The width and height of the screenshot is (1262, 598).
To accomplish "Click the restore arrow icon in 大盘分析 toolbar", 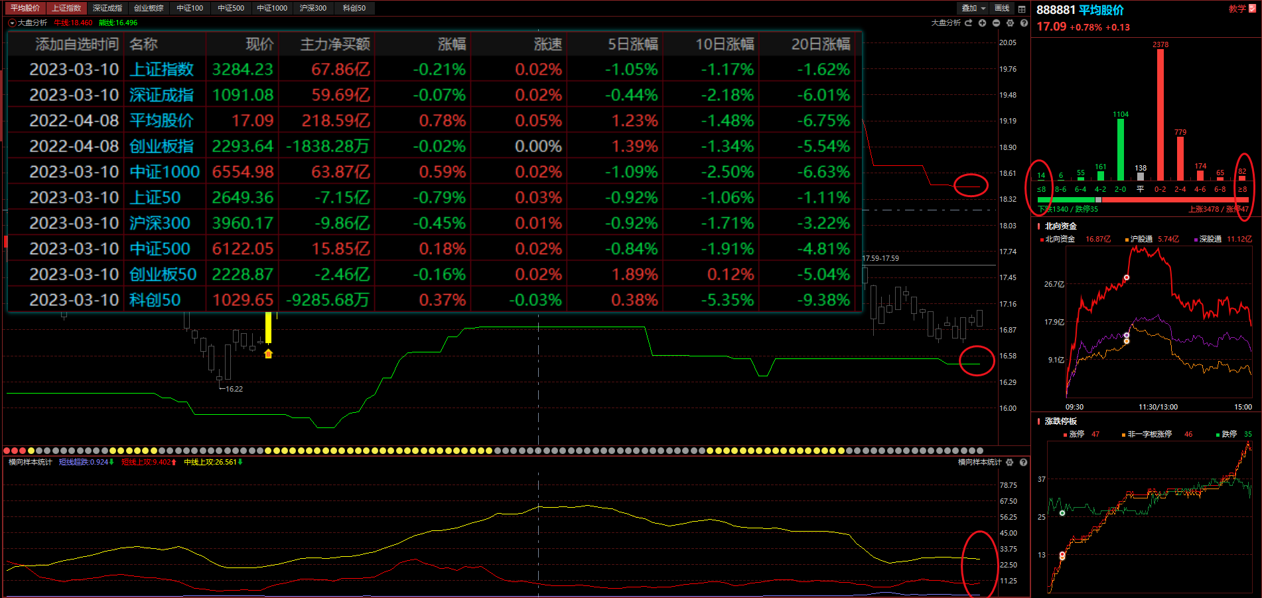I will coord(968,23).
